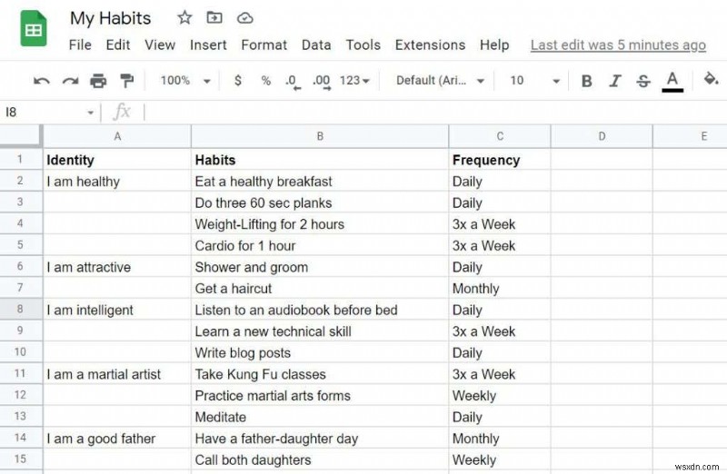Select all cells with corner button
Viewport: 727px width, 474px height.
point(21,136)
